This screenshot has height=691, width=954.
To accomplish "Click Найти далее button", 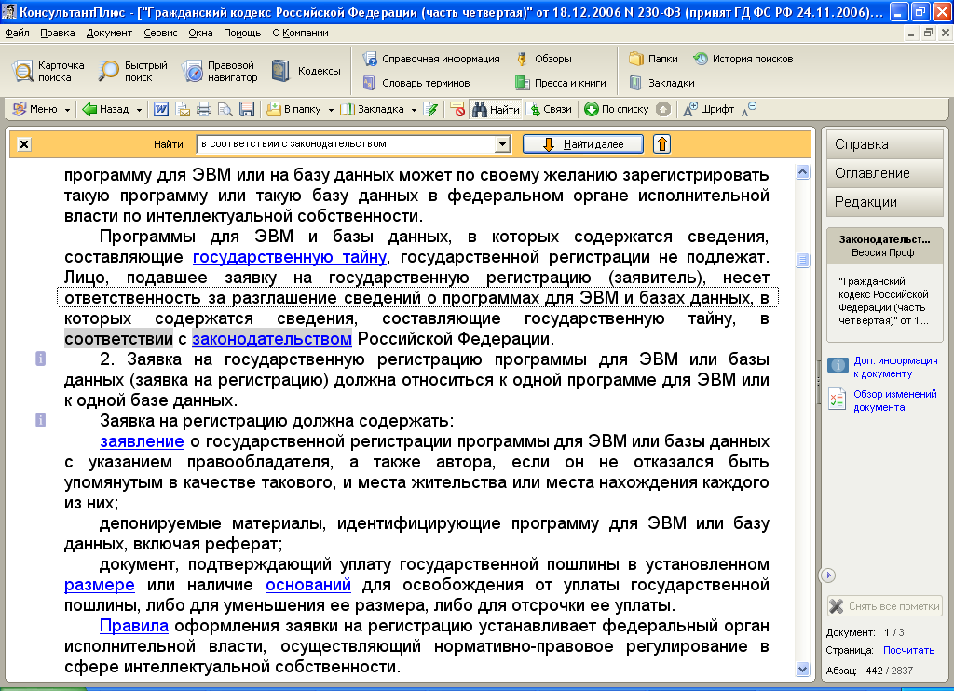I will (x=583, y=144).
